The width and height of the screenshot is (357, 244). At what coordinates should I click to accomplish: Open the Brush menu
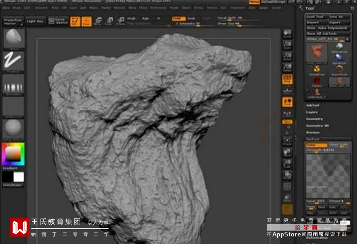point(16,8)
